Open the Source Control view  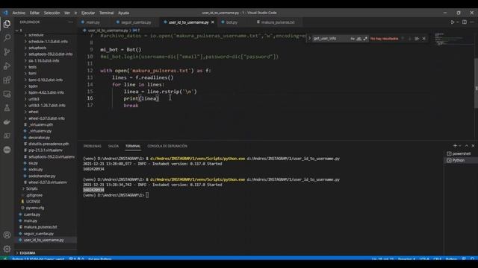click(7, 51)
